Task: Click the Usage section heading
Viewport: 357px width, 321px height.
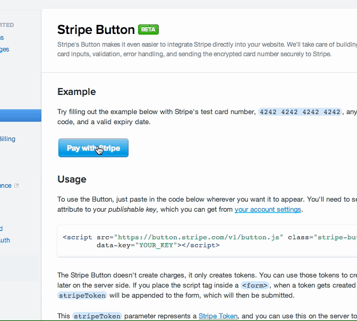Action: tap(72, 179)
